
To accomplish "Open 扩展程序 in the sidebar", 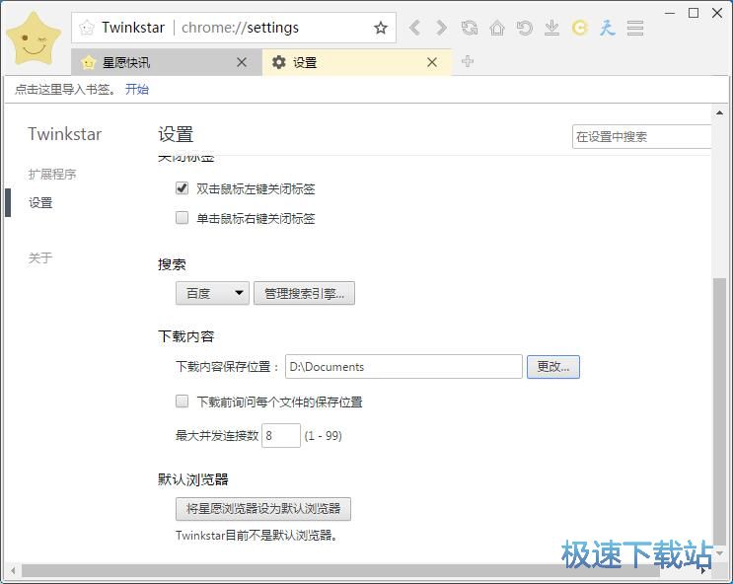I will (x=52, y=175).
